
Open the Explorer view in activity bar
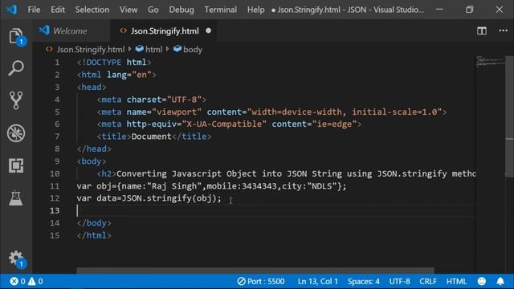point(16,36)
